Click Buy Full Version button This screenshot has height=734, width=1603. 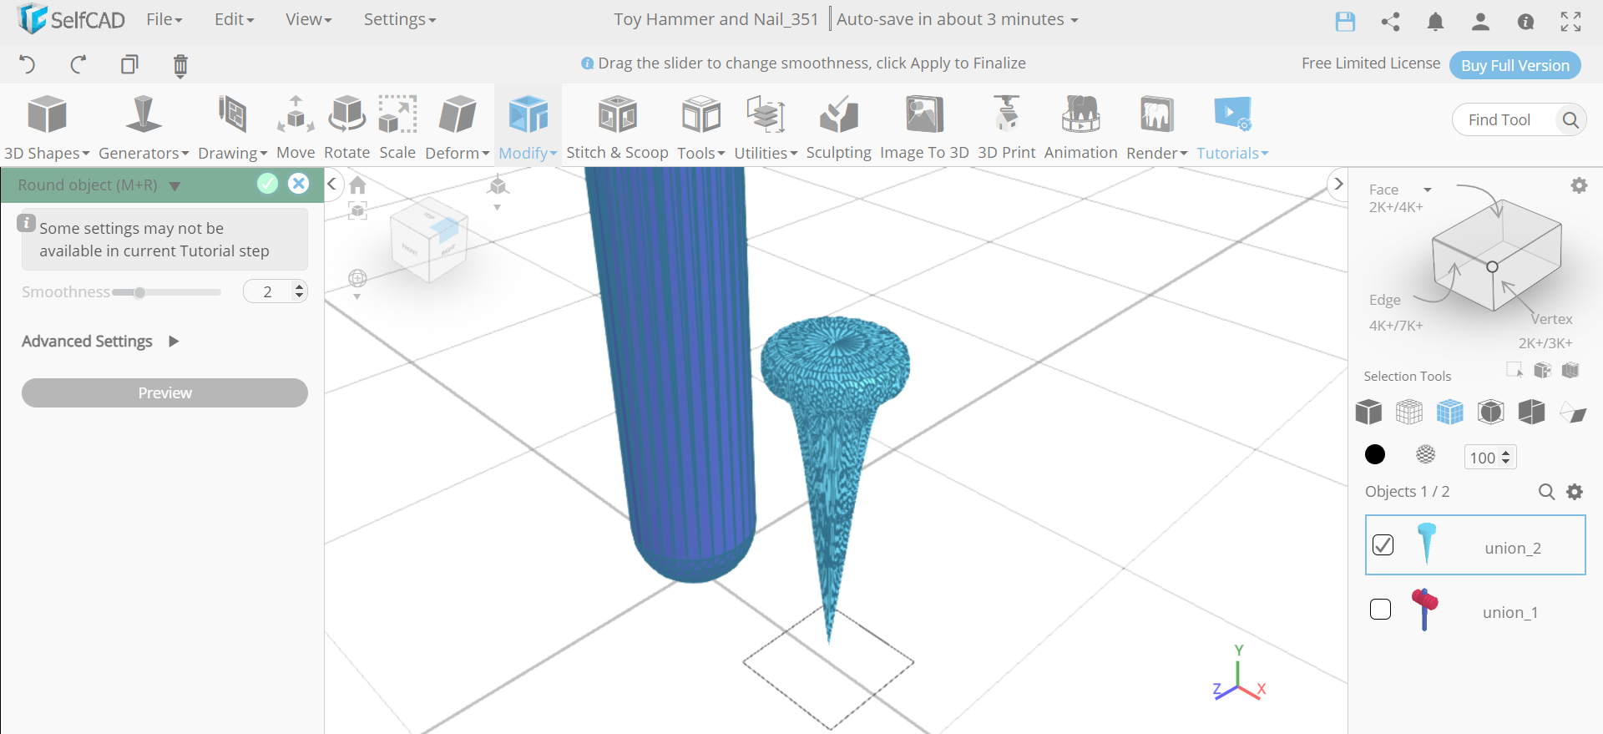coord(1515,65)
